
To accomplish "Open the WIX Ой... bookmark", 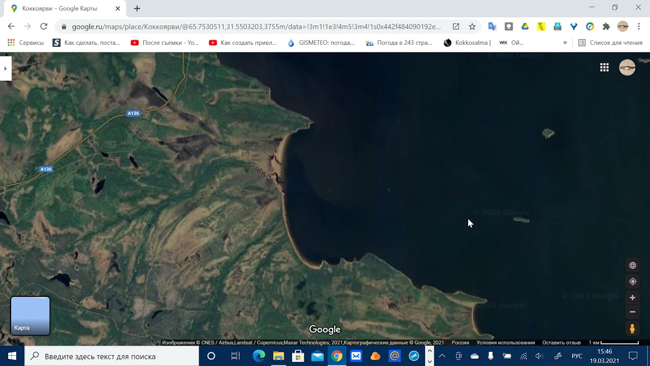I will [511, 43].
